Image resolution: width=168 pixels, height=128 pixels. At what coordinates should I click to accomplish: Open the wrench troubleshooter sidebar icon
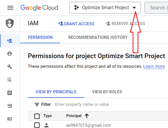tap(9, 67)
